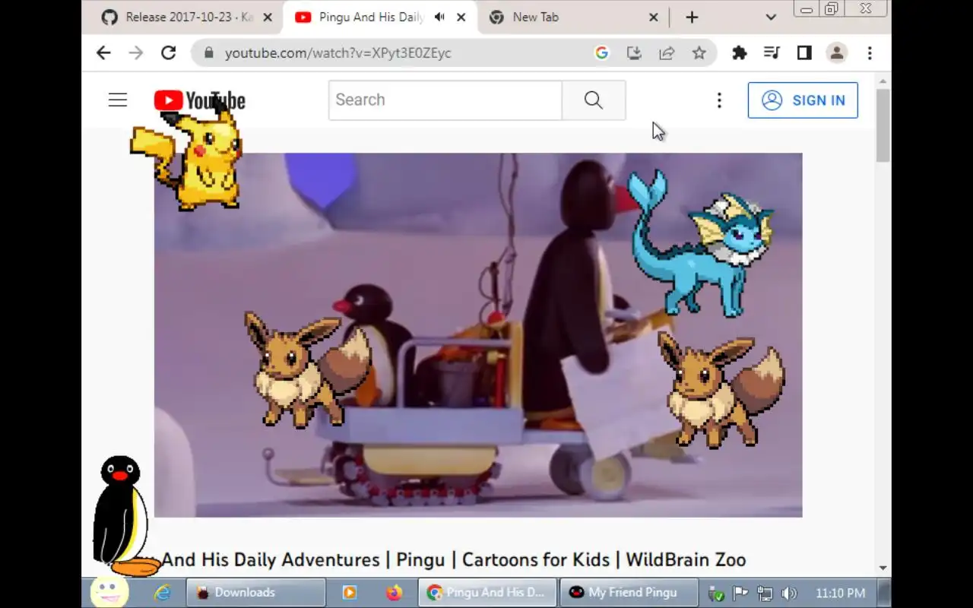Share this page icon
Screen dimensions: 973x608
pyautogui.click(x=667, y=52)
